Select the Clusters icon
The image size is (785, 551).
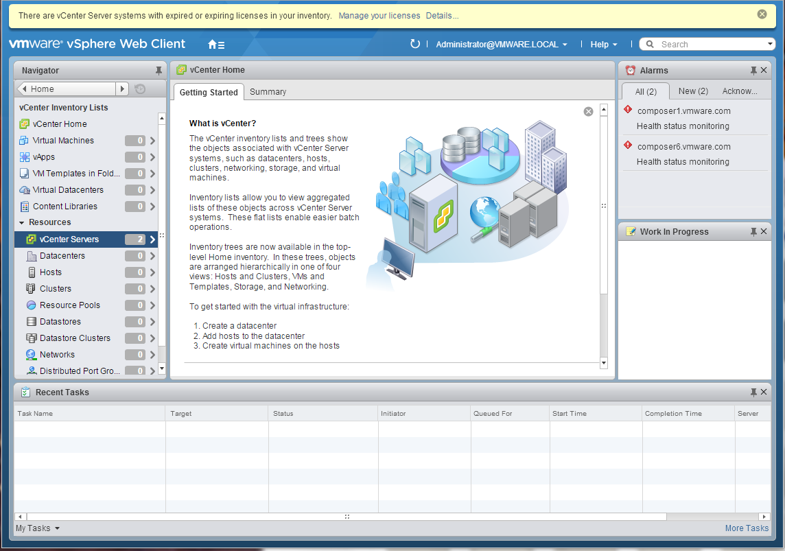point(31,289)
